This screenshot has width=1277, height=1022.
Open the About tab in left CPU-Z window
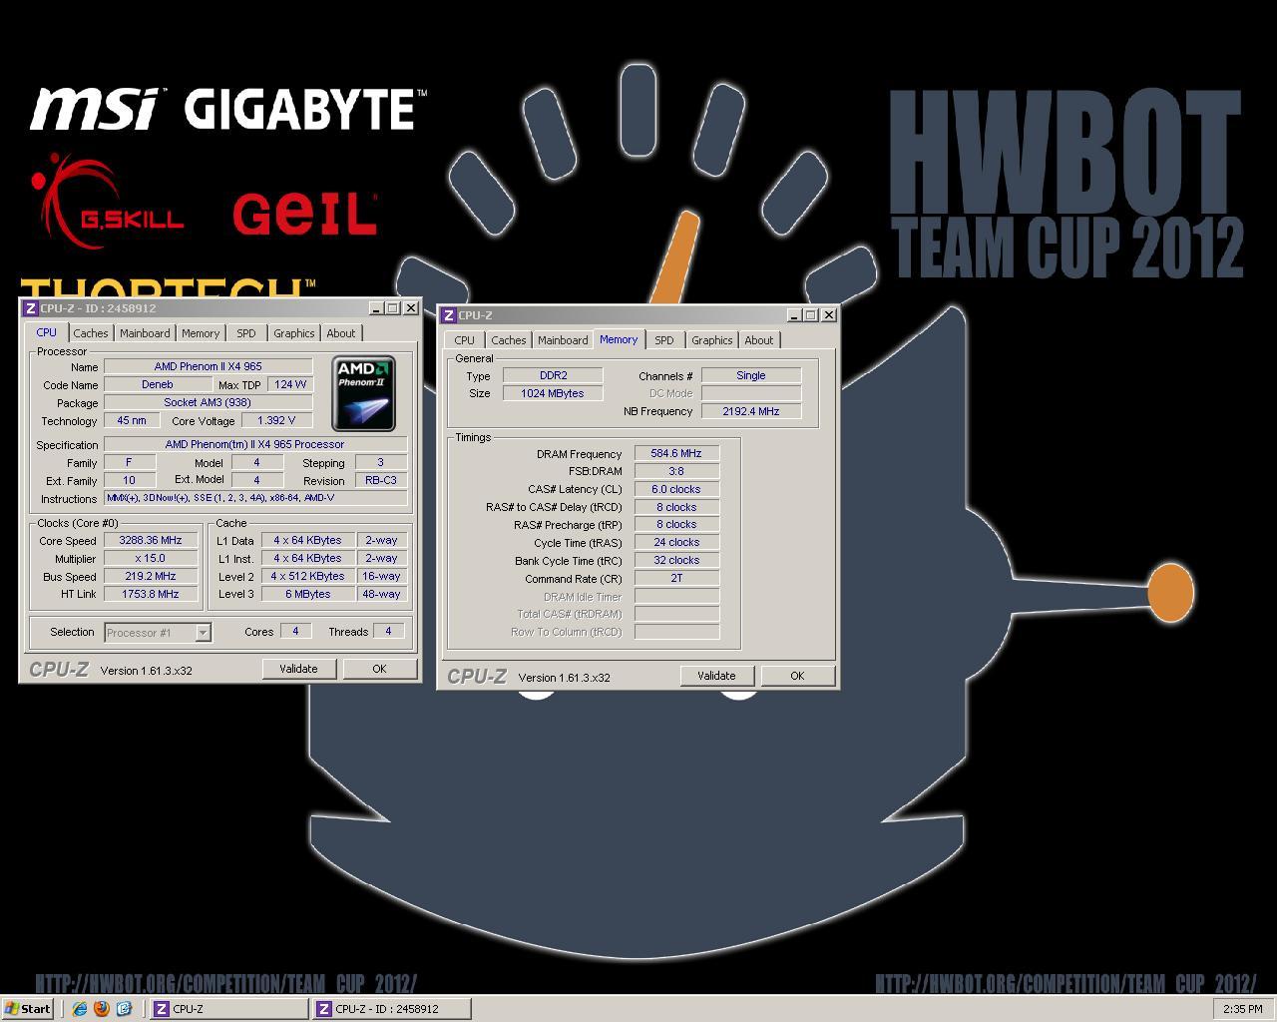click(341, 333)
